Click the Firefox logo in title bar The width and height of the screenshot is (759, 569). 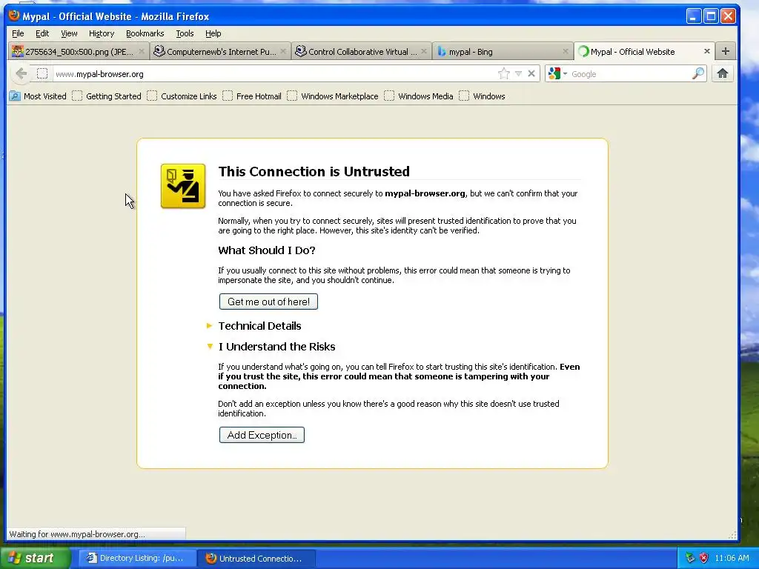pos(14,16)
